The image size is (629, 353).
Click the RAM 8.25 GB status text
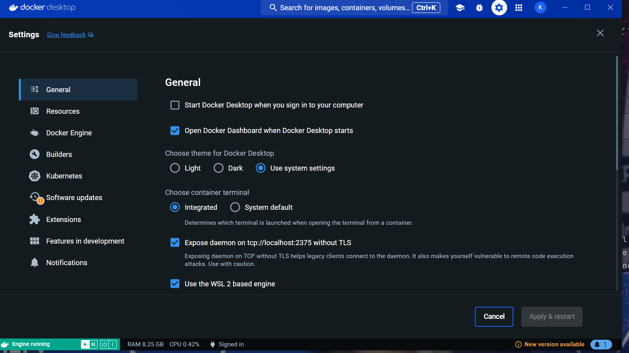(x=145, y=344)
